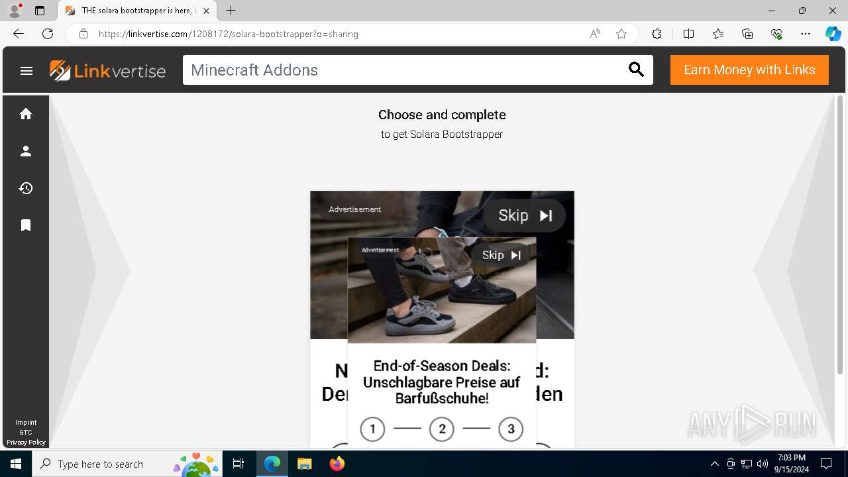The image size is (848, 477).
Task: Open Microsoft Edge from taskbar
Action: pyautogui.click(x=272, y=464)
